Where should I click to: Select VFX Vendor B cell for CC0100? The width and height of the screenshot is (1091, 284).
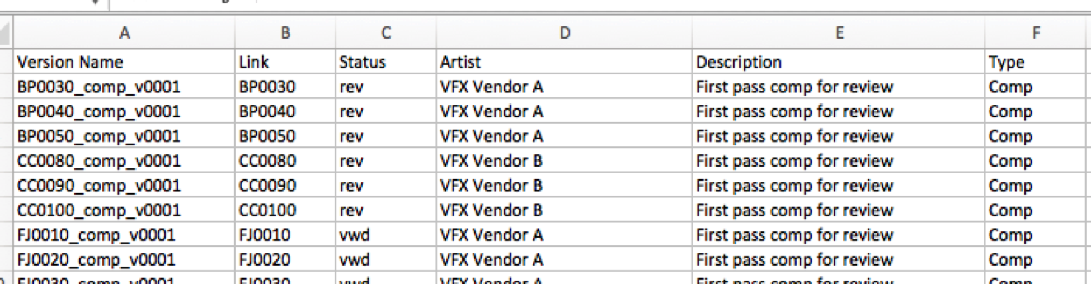point(491,210)
